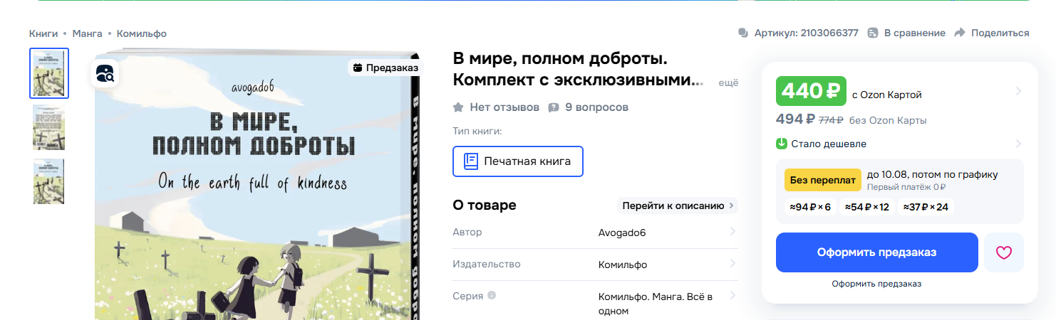This screenshot has height=320, width=1056.
Task: Select the first cover thumbnail
Action: pos(49,73)
